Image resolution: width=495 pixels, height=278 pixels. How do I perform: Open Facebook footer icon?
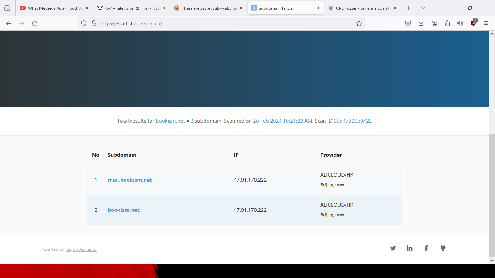click(426, 248)
